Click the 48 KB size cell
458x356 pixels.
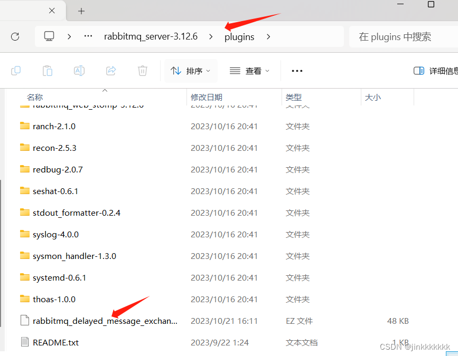(398, 321)
